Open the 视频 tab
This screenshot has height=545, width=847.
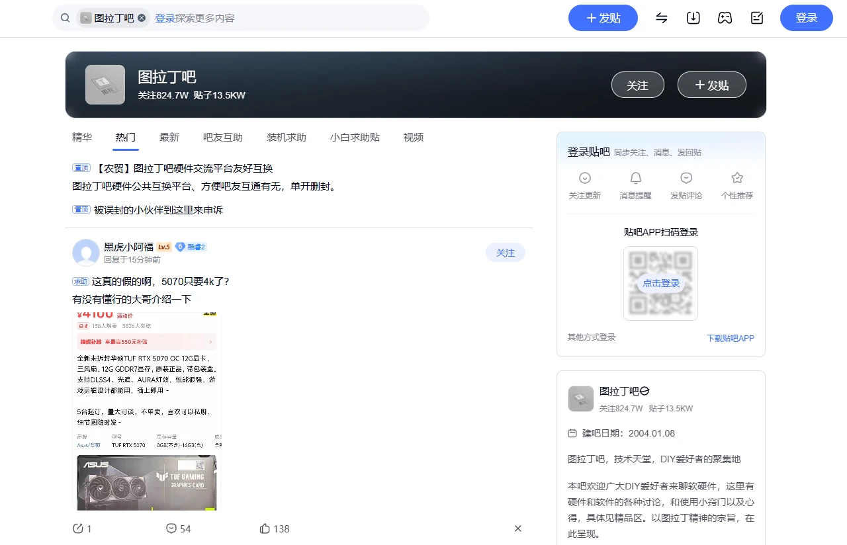(414, 138)
